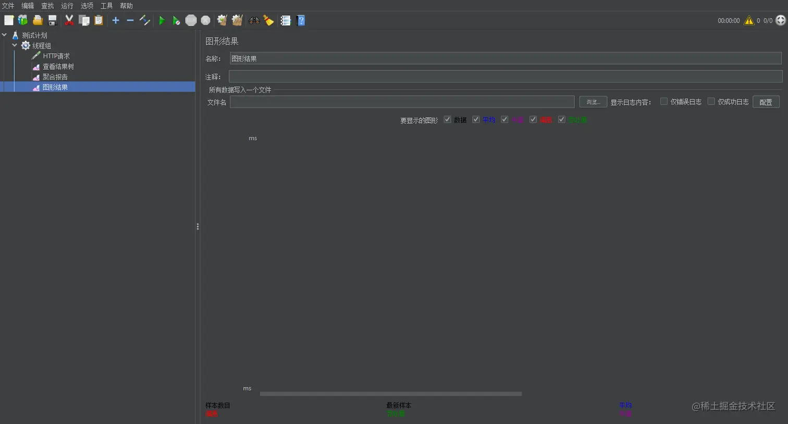Click the 0/0 thread count

[768, 21]
